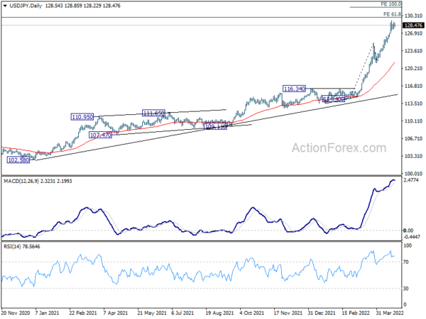Click the 31 Dec 2021 date label
Screen dimensions: 426x319
(x=322, y=313)
